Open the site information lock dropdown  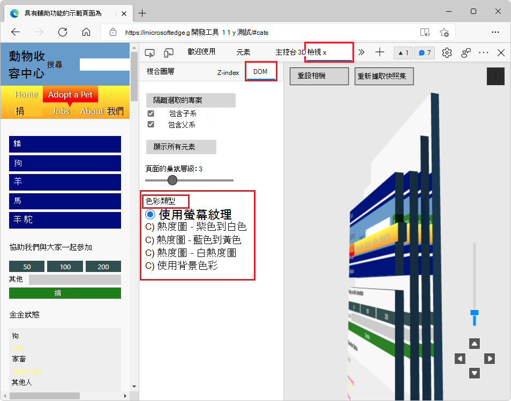pyautogui.click(x=112, y=32)
